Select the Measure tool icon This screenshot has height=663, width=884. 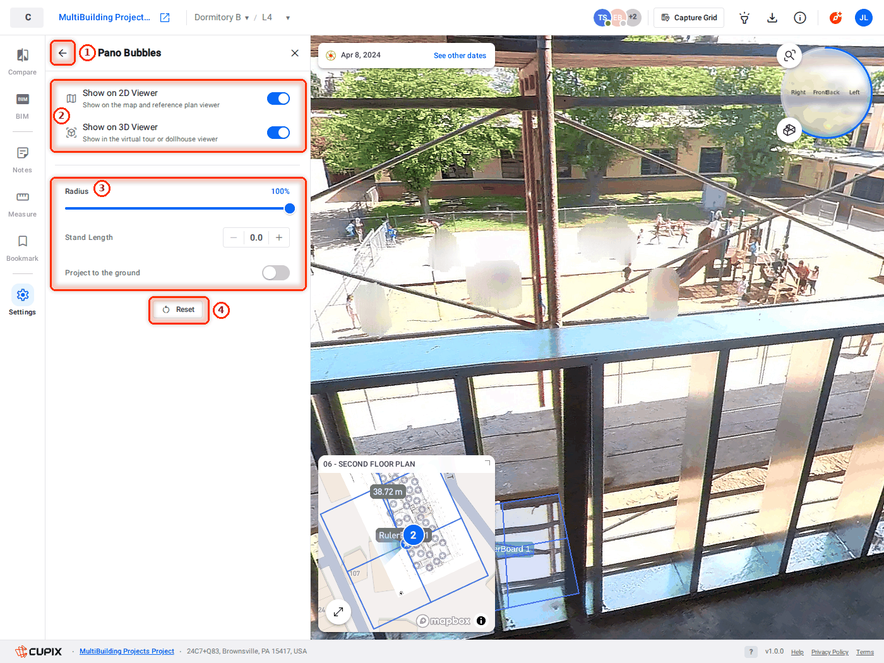[x=22, y=203]
